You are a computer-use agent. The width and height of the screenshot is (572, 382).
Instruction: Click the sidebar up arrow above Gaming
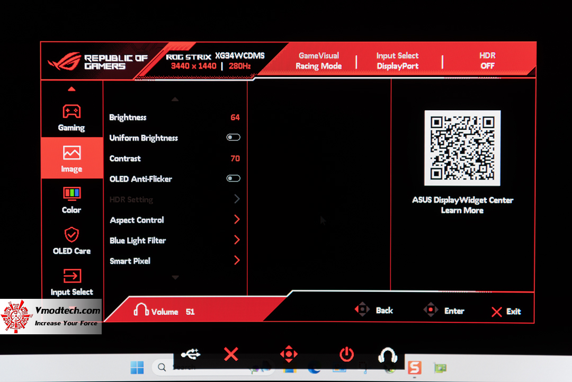click(71, 88)
